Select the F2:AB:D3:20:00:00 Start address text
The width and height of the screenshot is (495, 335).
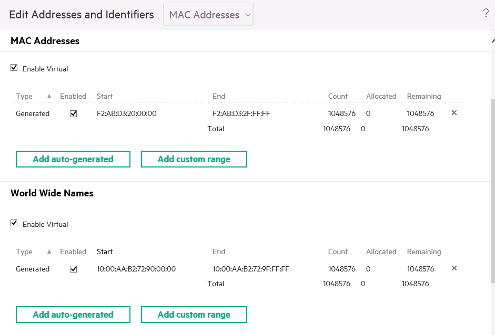point(125,113)
